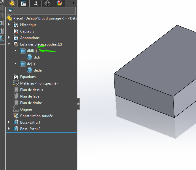Viewport: 196px width, 170px height.
Task: Select the Origine icon
Action: [16, 109]
